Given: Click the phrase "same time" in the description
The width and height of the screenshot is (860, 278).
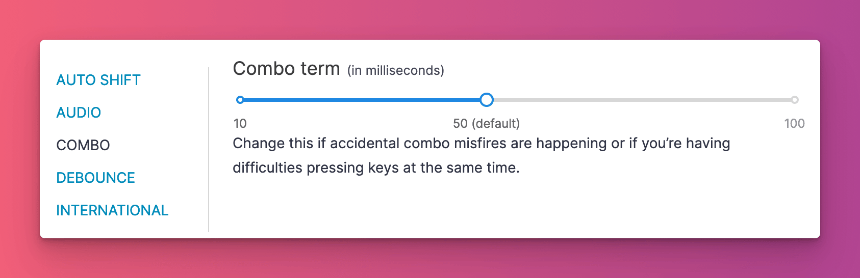Looking at the screenshot, I should (x=483, y=168).
